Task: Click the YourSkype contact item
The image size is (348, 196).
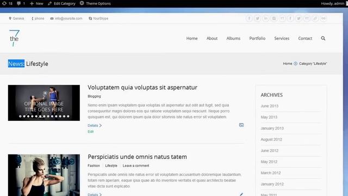Action: pyautogui.click(x=98, y=19)
